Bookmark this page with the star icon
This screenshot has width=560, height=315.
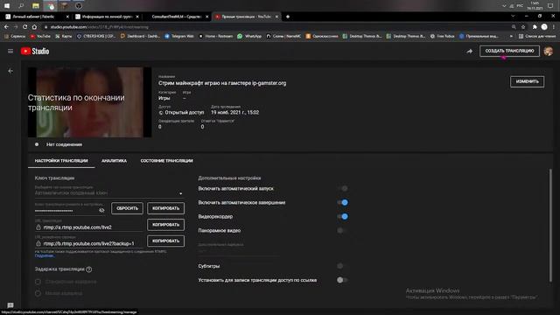[523, 27]
